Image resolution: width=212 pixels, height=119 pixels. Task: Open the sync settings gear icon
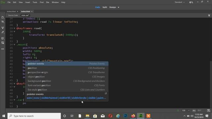click(x=191, y=2)
